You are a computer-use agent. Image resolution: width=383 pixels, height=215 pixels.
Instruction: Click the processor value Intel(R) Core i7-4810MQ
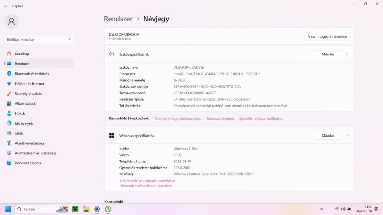[x=217, y=74]
